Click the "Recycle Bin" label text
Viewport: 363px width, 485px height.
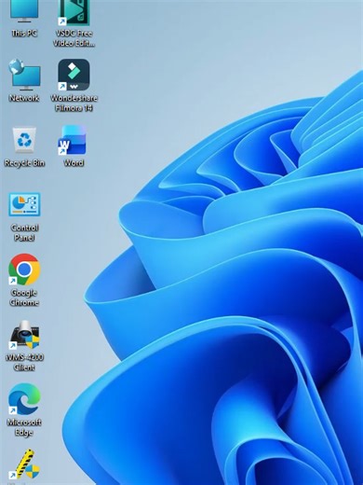[24, 163]
